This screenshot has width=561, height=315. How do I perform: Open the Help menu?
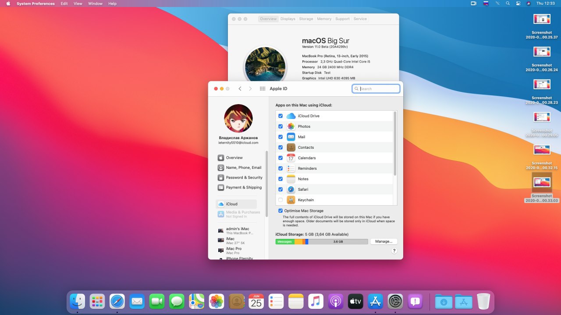click(112, 3)
